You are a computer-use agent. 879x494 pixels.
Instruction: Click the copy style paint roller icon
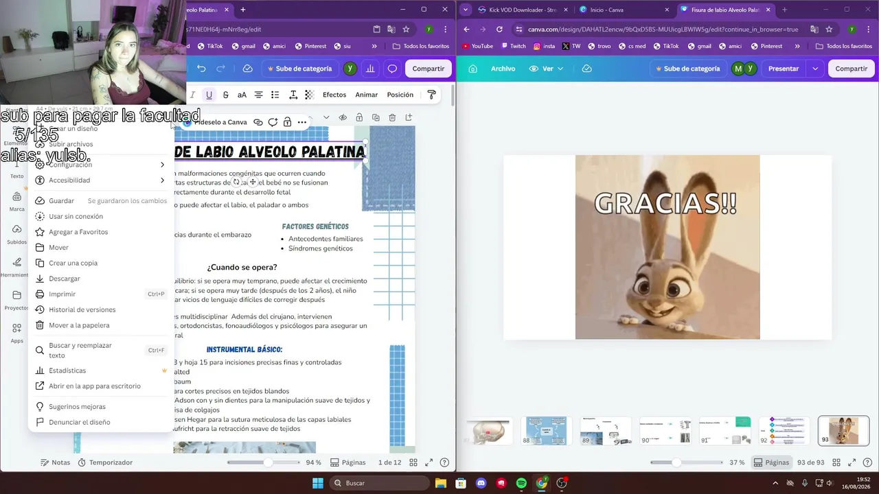(x=431, y=95)
